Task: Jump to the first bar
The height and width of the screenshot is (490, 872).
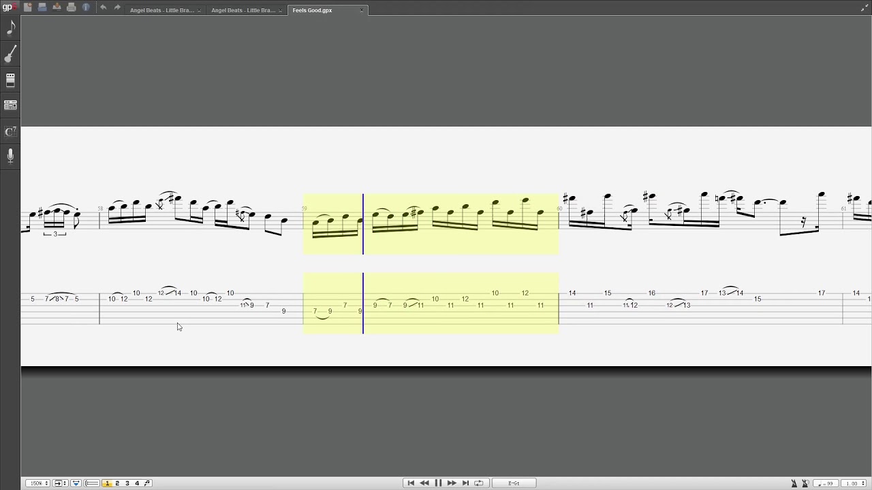Action: [411, 483]
